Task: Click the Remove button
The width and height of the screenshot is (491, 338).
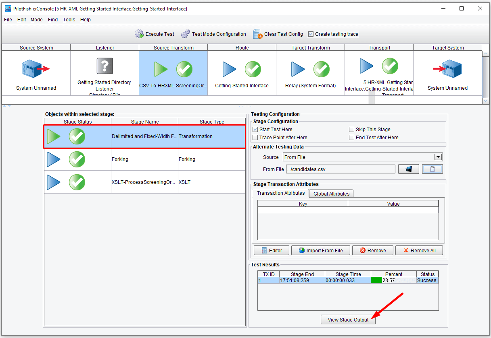Action: 372,250
